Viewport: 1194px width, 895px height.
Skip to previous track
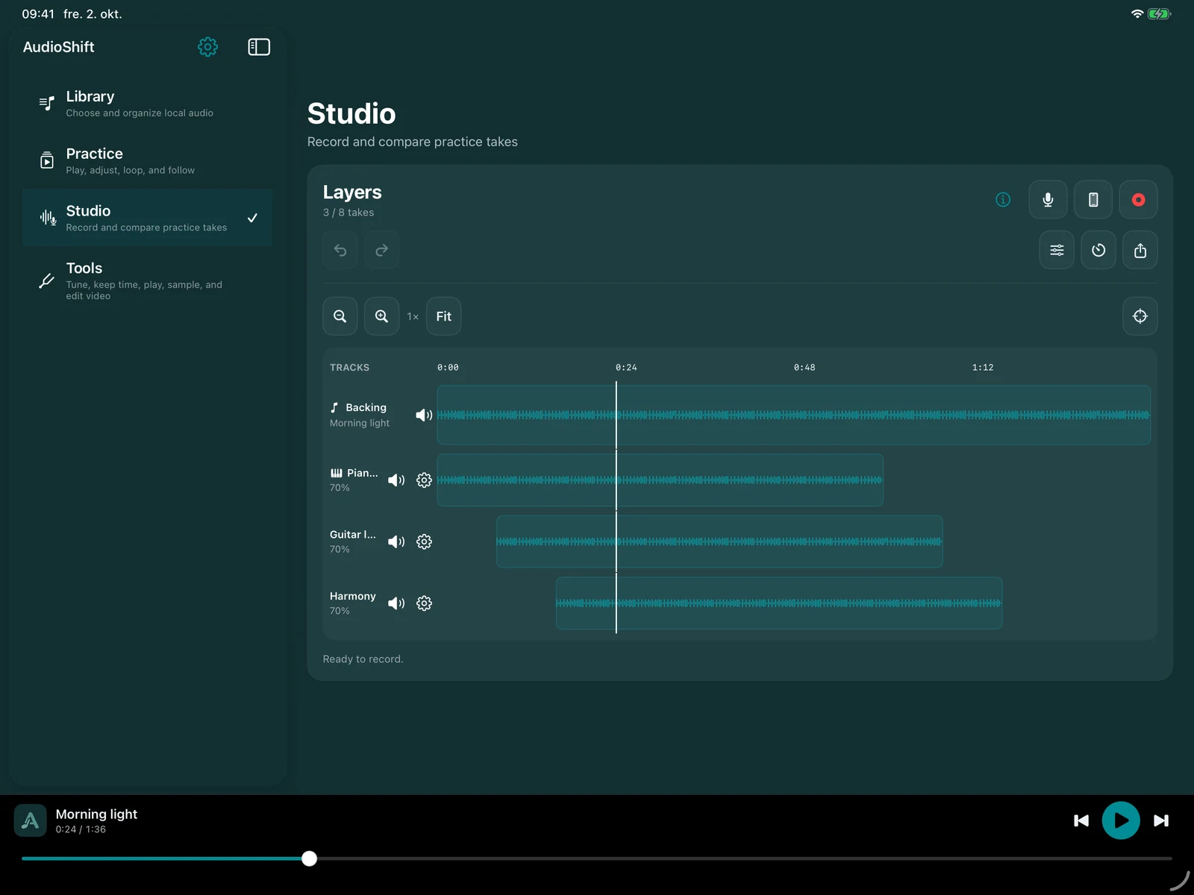[x=1081, y=820]
